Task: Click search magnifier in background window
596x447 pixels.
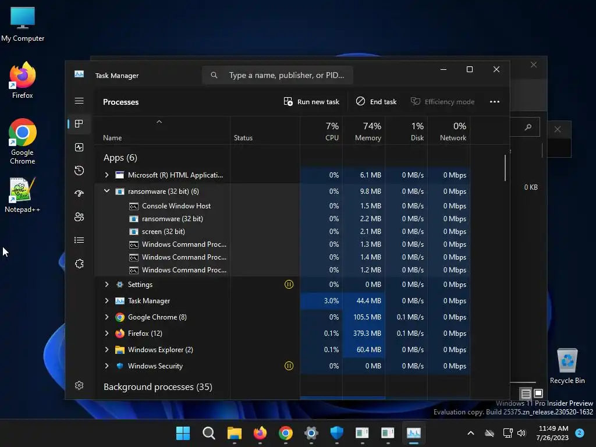Action: click(x=528, y=127)
